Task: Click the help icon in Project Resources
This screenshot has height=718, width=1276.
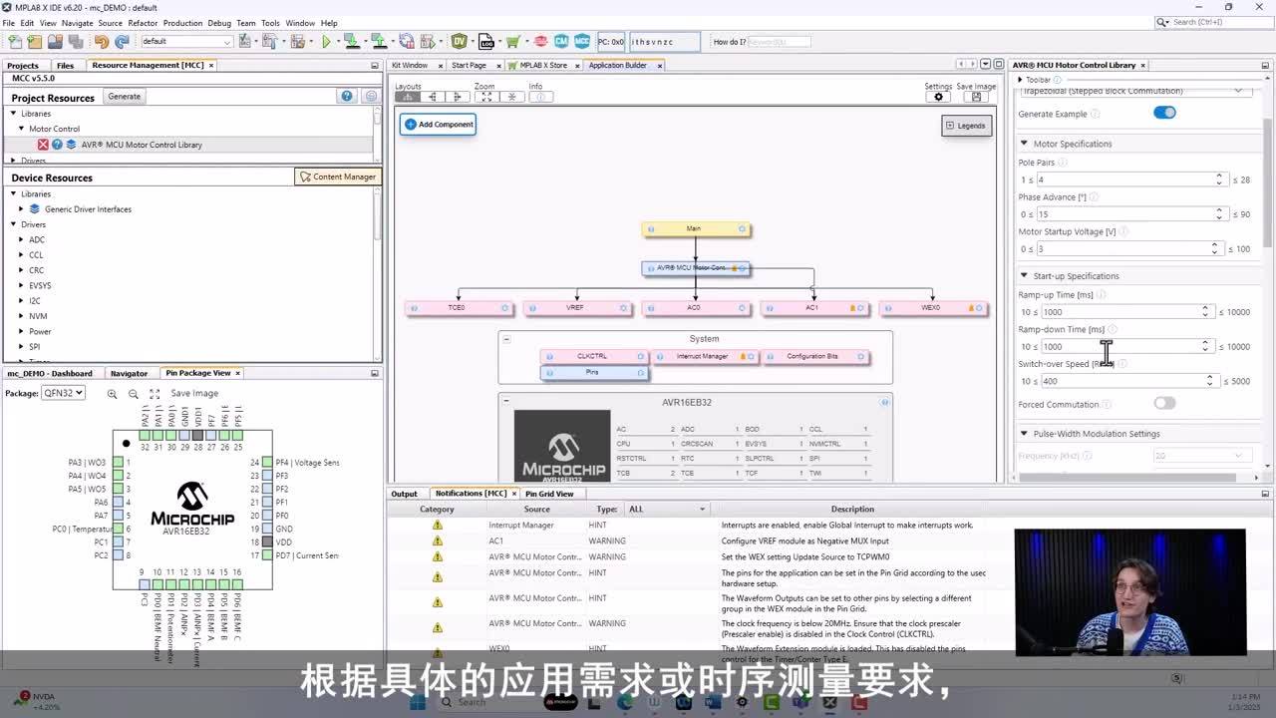Action: coord(347,96)
